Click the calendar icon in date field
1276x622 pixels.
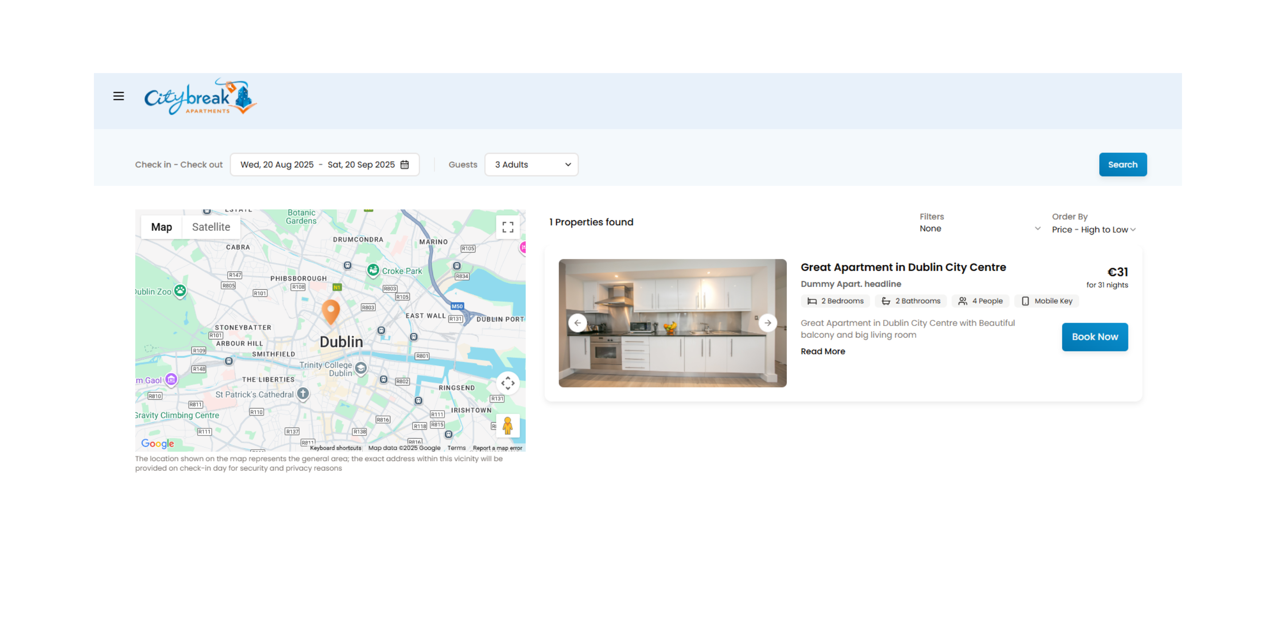[x=405, y=164]
